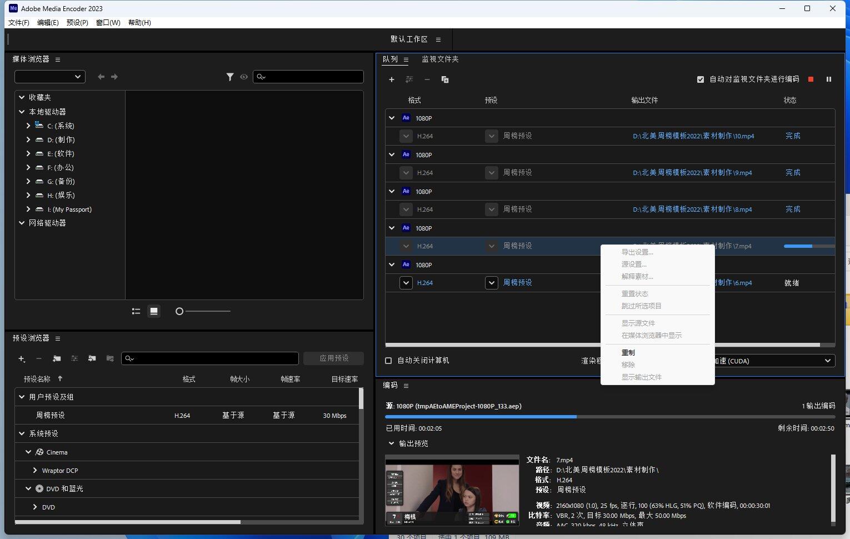
Task: Toggle 自动对监视文件夹进行编码 checkbox
Action: coord(701,79)
